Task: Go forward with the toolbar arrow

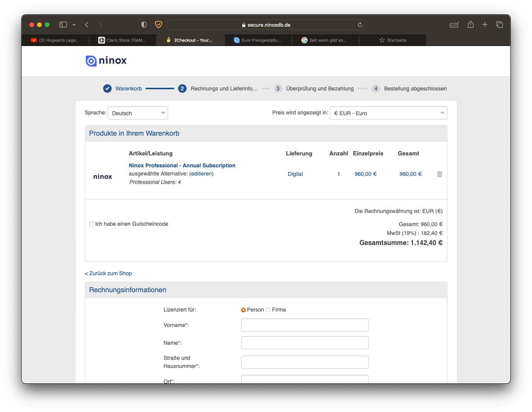Action: tap(100, 25)
